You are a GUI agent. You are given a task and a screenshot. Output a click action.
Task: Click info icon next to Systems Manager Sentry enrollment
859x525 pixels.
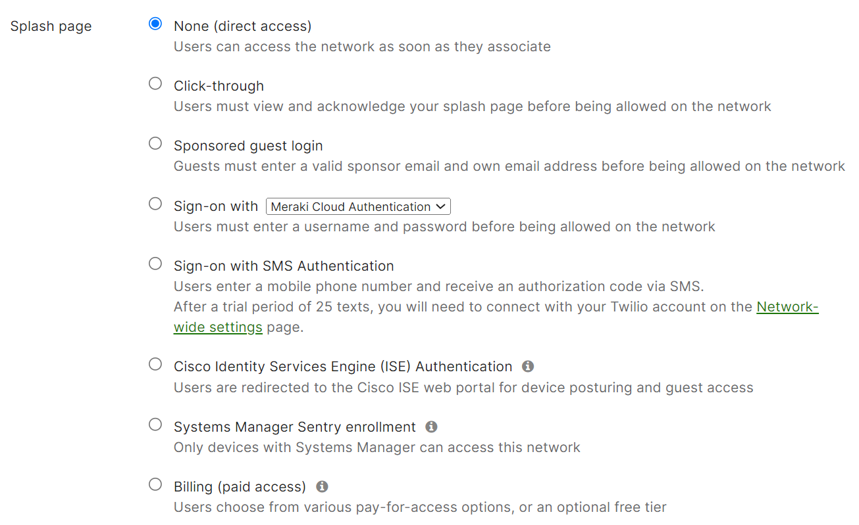click(431, 427)
